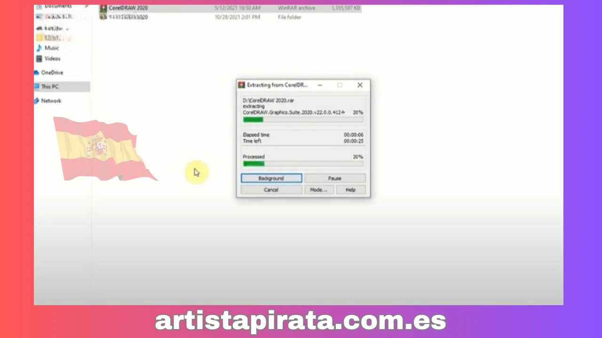
Task: Open Help in the extraction dialog
Action: pos(350,190)
